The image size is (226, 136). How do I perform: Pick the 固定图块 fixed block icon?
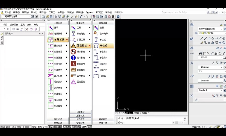pos(73,82)
